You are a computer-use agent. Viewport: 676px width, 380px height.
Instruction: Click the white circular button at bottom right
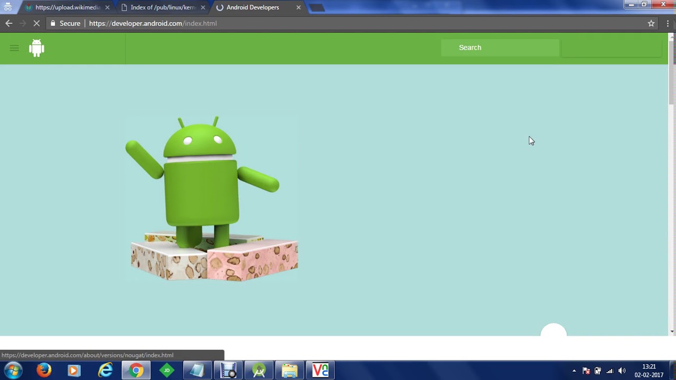[553, 330]
